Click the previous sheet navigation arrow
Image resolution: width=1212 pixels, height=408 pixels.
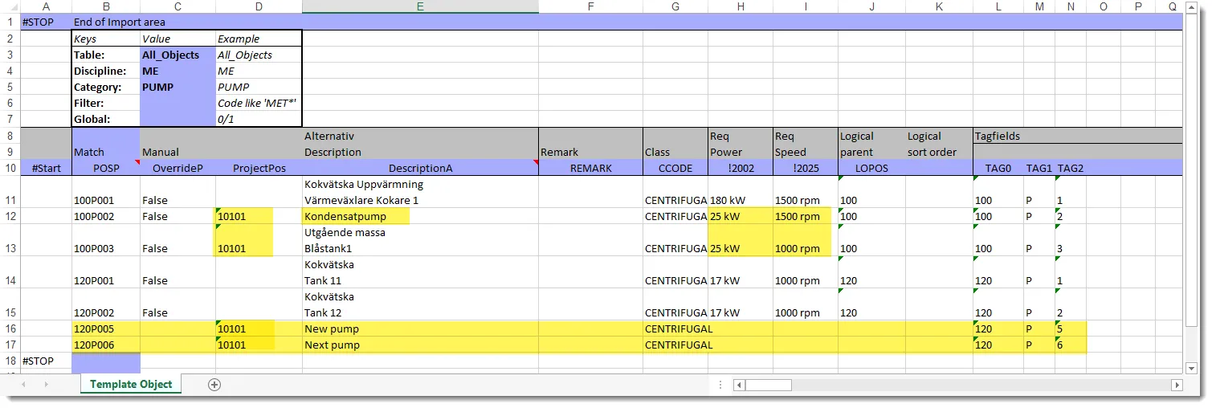(23, 385)
